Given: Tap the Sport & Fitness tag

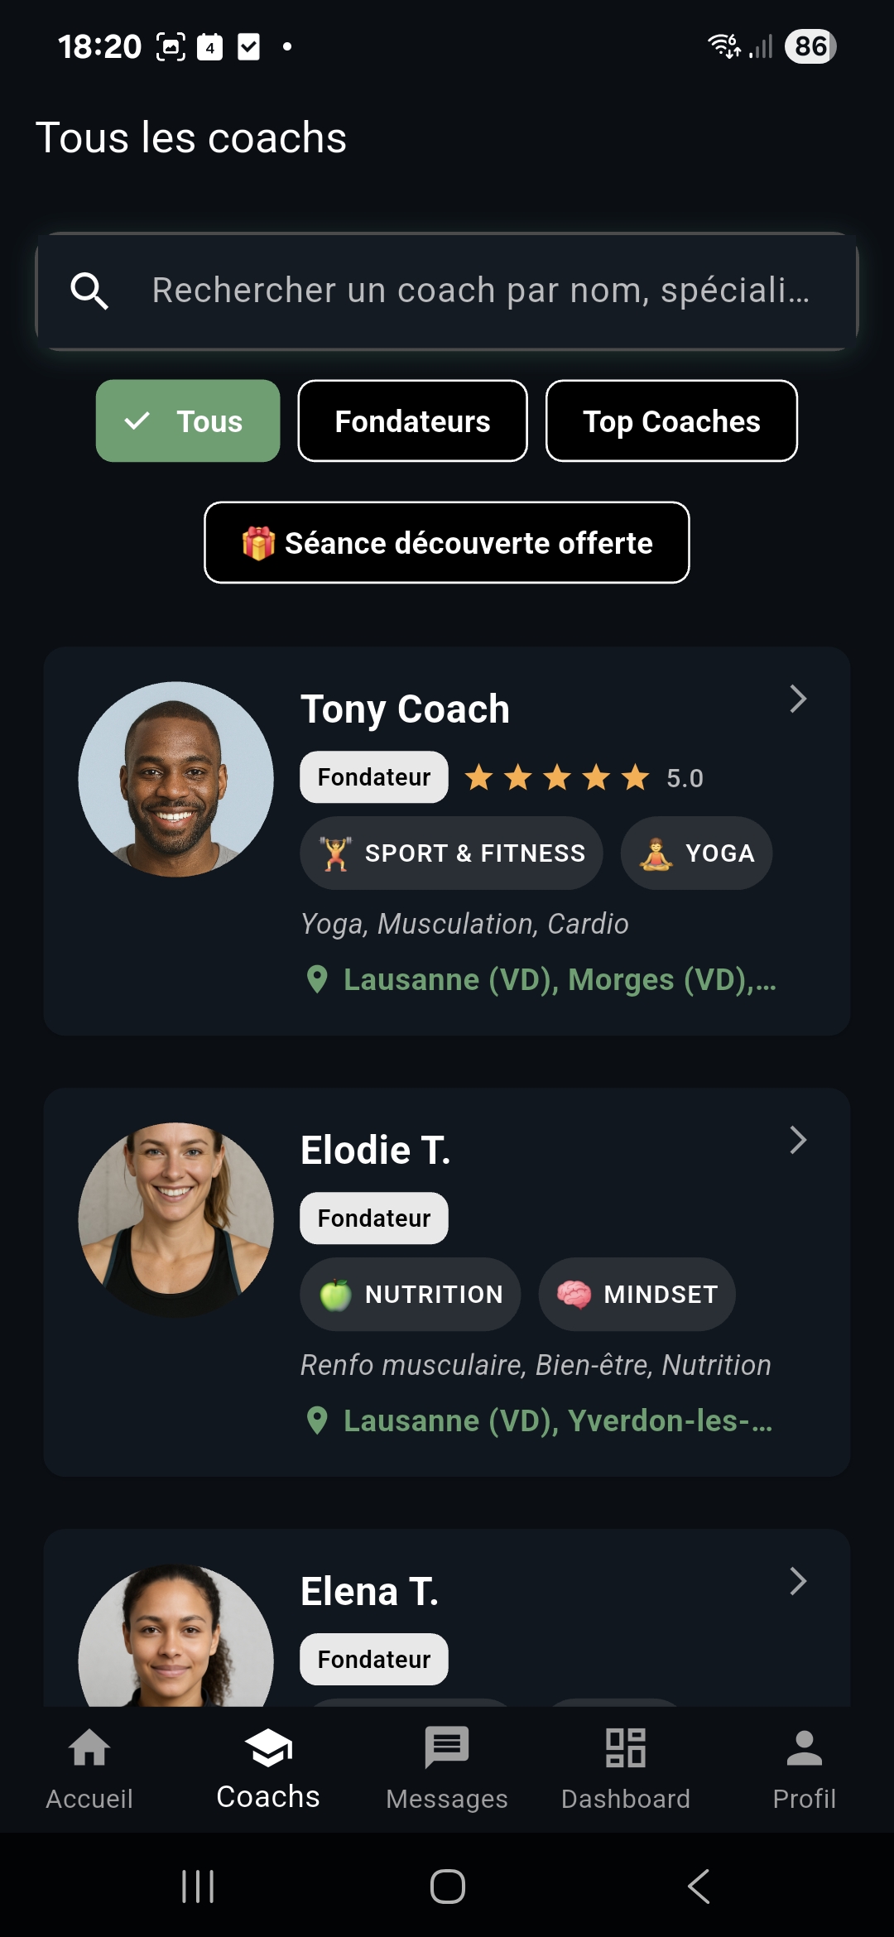Looking at the screenshot, I should coord(451,853).
